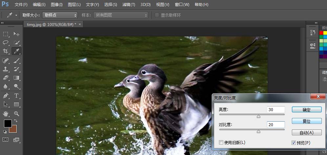327x155 pixels.
Task: Open the 选择(S) menu
Action: [111, 4]
